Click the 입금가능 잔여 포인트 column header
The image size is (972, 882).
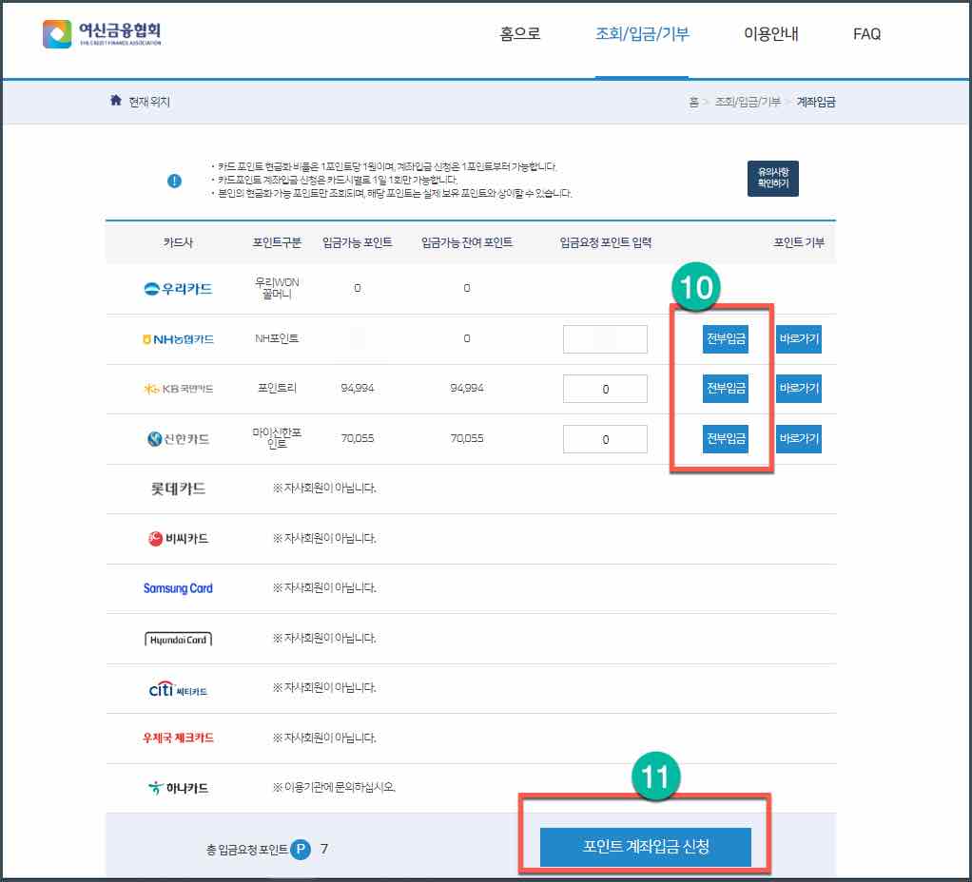467,242
